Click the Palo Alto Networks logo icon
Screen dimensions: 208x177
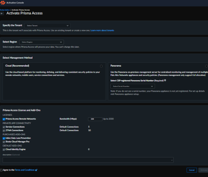(3, 3)
